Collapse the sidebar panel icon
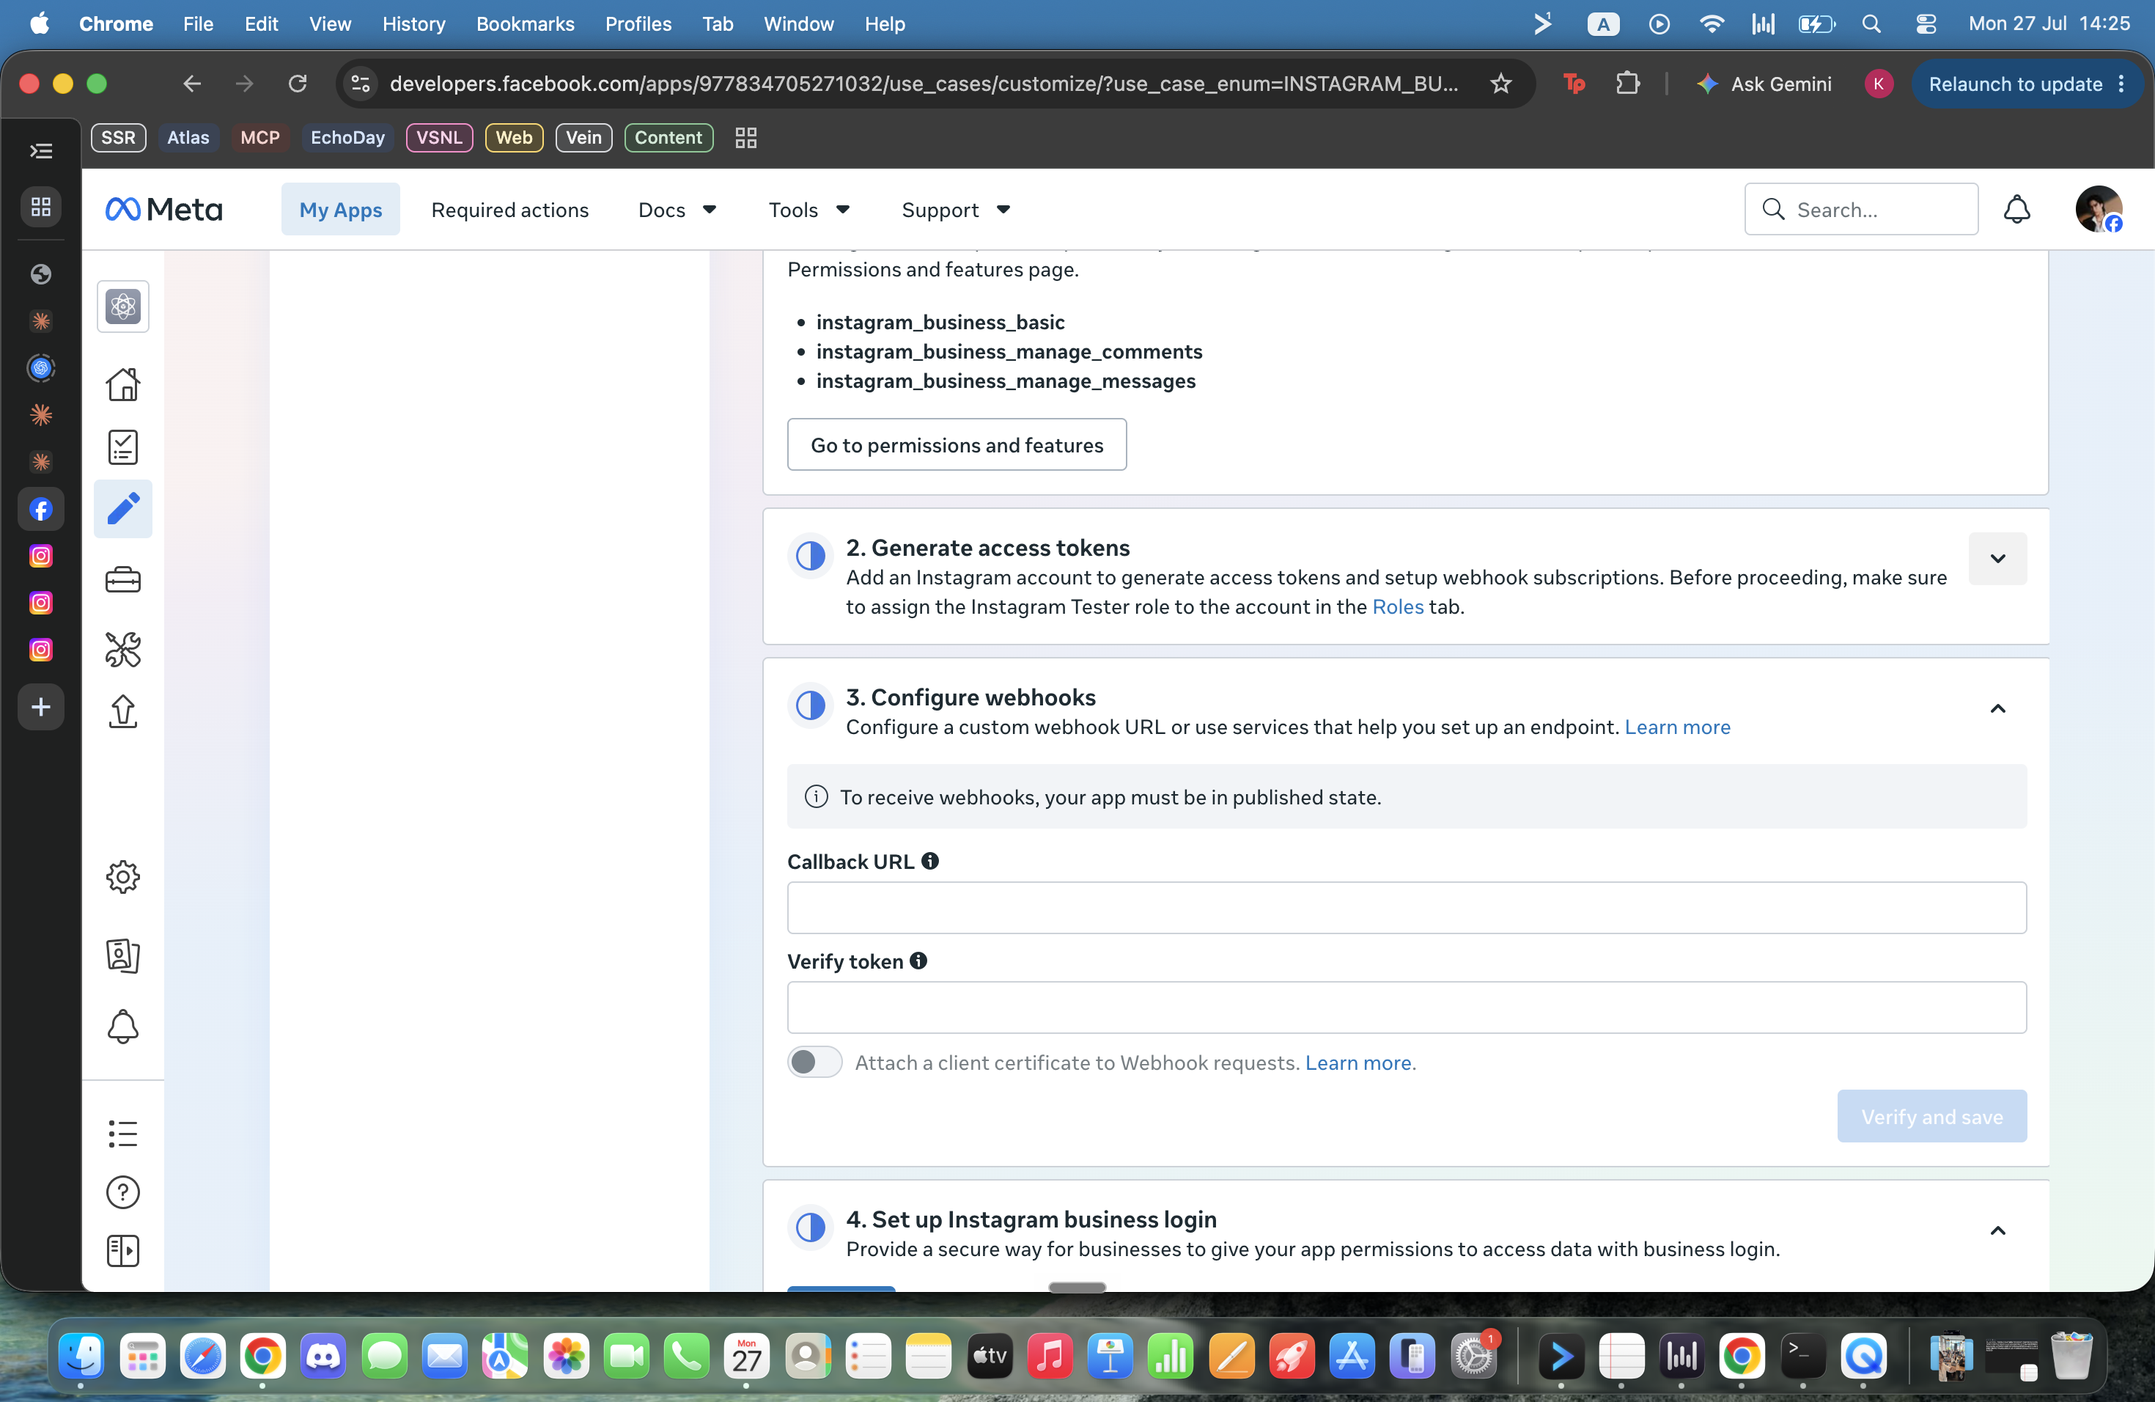The width and height of the screenshot is (2155, 1402). click(123, 1251)
